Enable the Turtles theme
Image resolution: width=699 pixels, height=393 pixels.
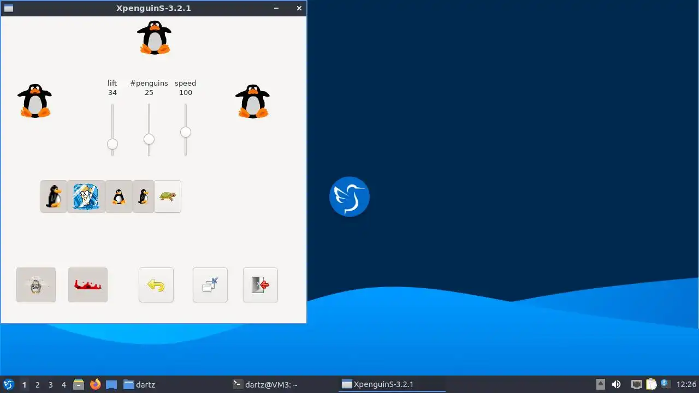click(x=168, y=196)
